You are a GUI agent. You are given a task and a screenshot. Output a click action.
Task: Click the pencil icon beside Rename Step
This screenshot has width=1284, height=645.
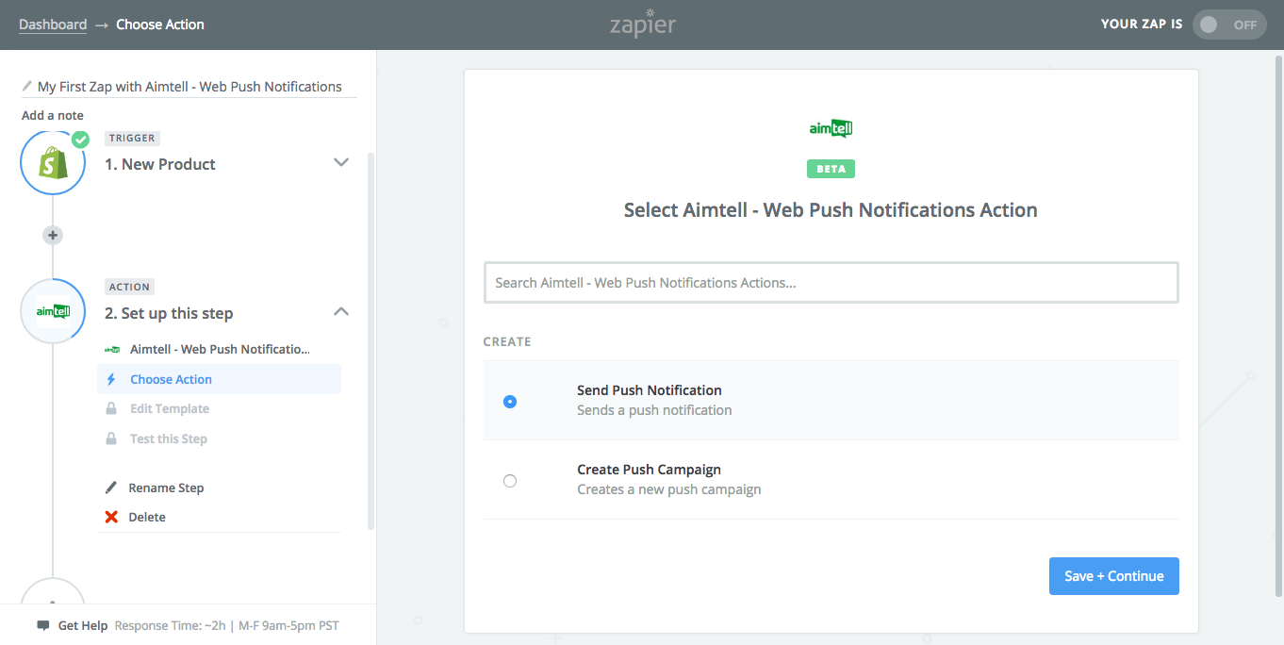pyautogui.click(x=111, y=488)
